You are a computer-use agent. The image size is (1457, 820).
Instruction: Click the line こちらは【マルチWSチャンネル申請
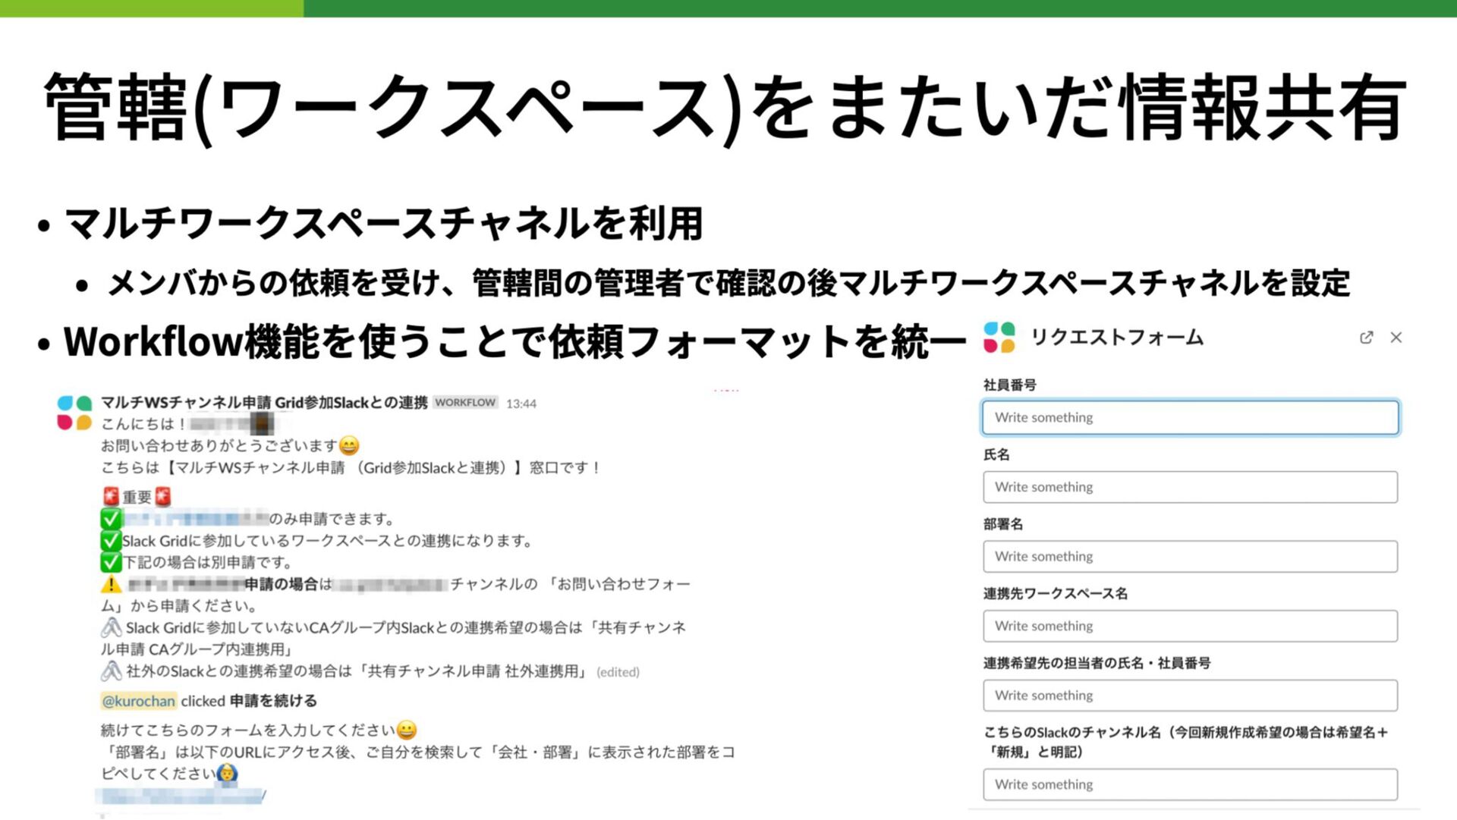(351, 468)
